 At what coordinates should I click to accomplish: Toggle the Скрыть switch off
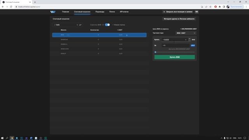coord(107,25)
